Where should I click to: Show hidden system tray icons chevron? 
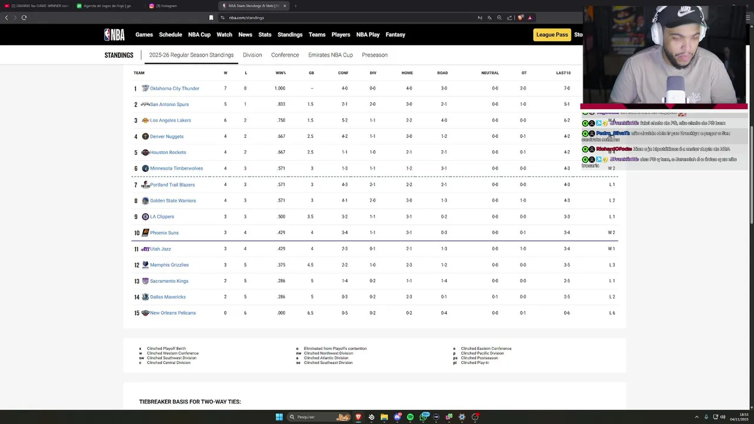[x=697, y=417]
